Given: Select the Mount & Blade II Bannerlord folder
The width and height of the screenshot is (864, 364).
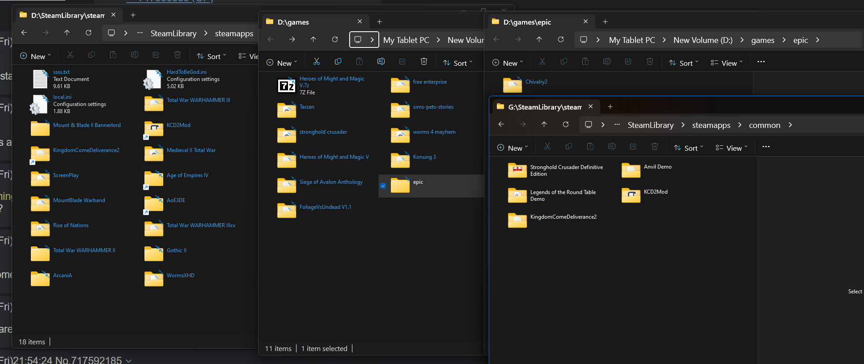Looking at the screenshot, I should 76,128.
